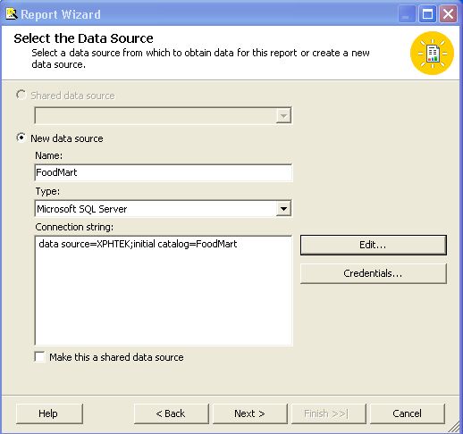Expand the Type dropdown arrow
Viewport: 463px width, 434px height.
(283, 209)
